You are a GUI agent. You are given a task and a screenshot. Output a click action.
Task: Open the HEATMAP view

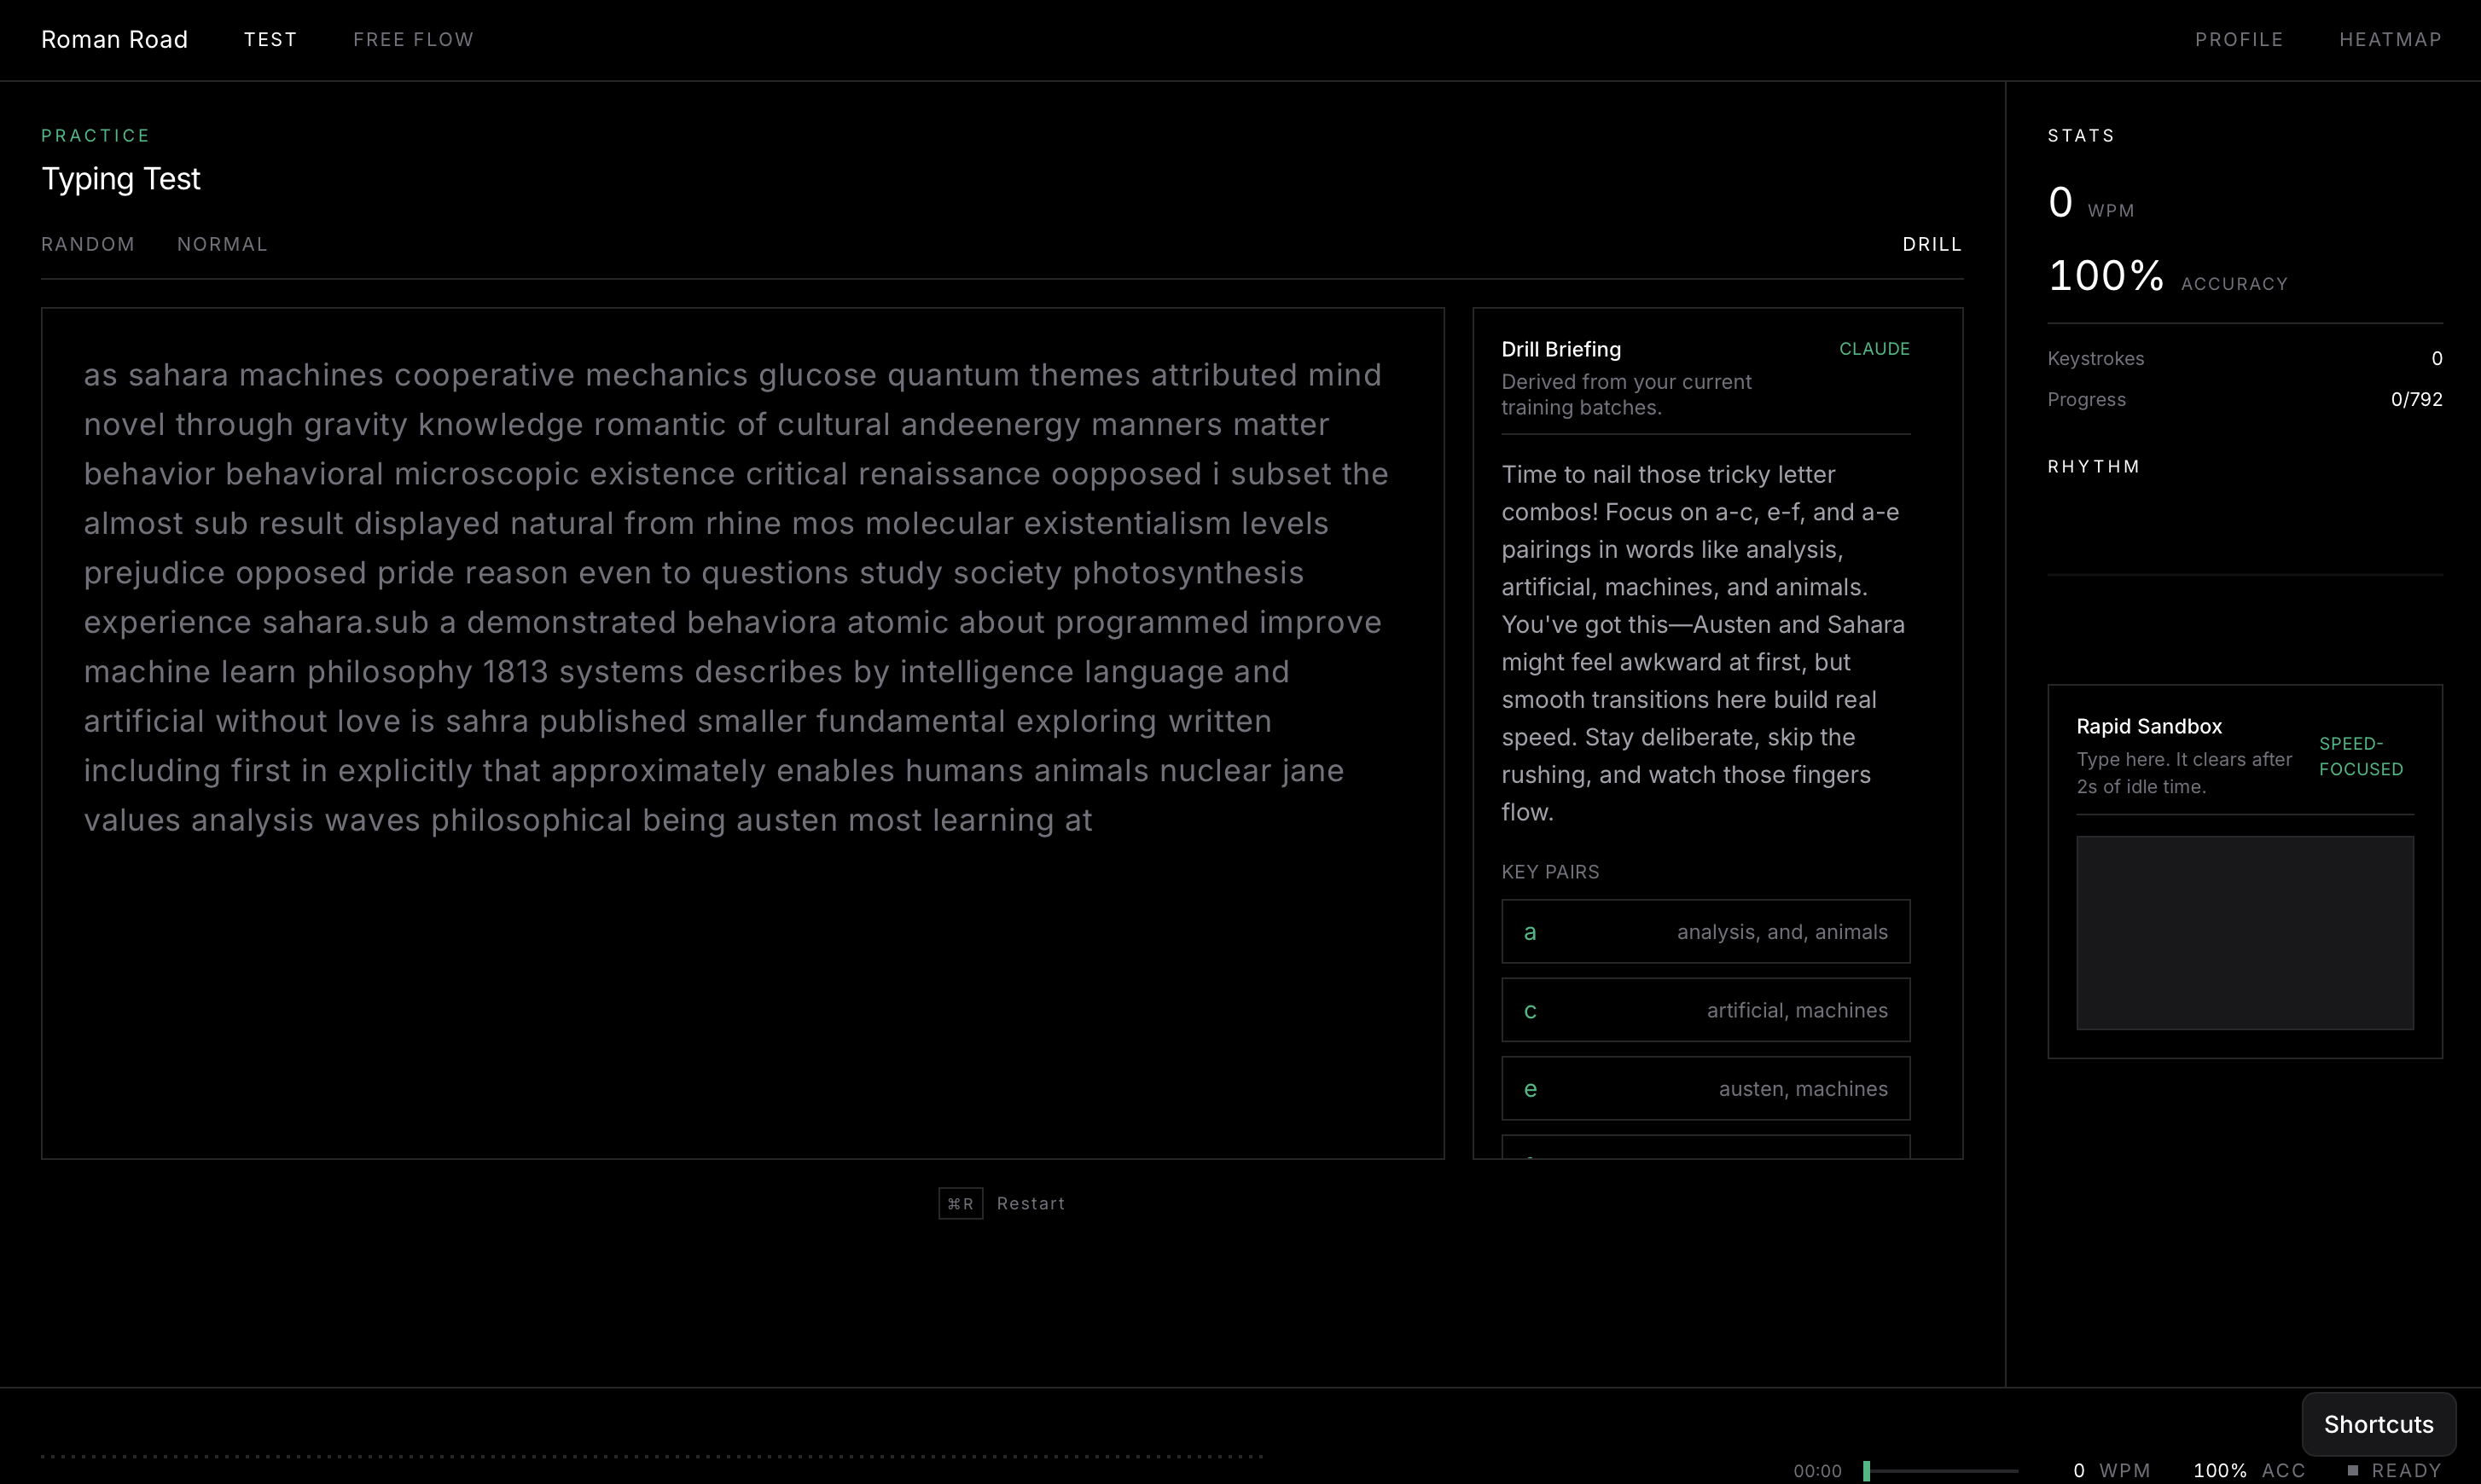click(2389, 39)
